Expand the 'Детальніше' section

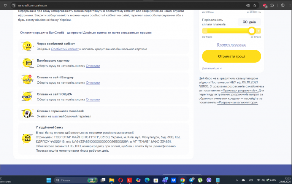tap(212, 68)
